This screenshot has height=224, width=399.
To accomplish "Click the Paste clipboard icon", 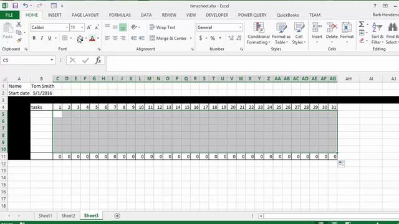I will pos(8,28).
